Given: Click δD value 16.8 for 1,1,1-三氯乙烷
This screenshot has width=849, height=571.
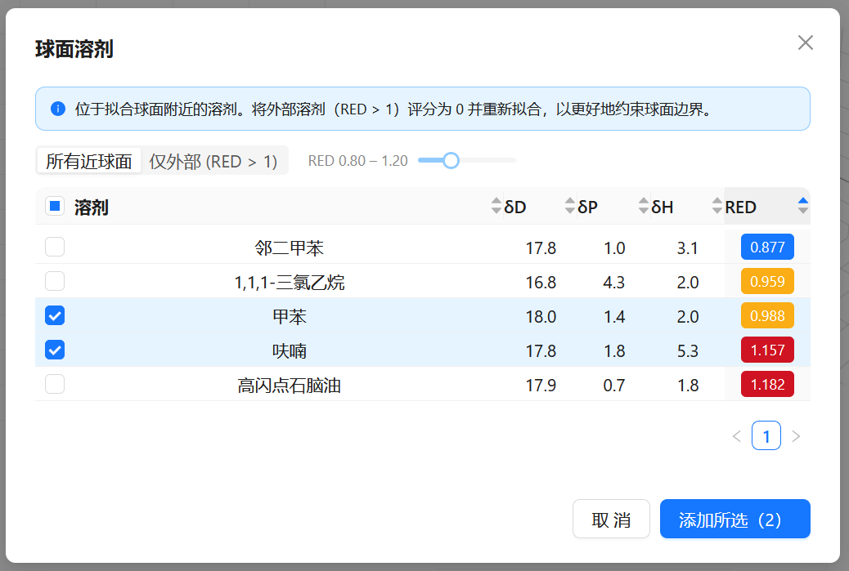Looking at the screenshot, I should pyautogui.click(x=541, y=283).
